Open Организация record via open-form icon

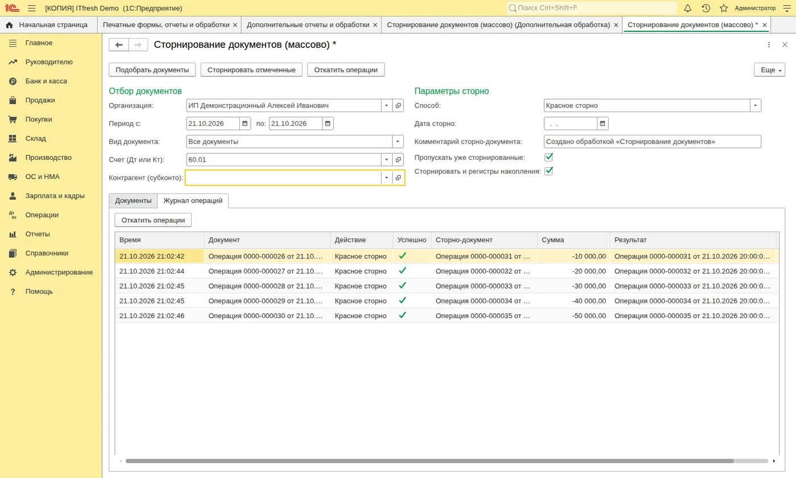tap(398, 105)
